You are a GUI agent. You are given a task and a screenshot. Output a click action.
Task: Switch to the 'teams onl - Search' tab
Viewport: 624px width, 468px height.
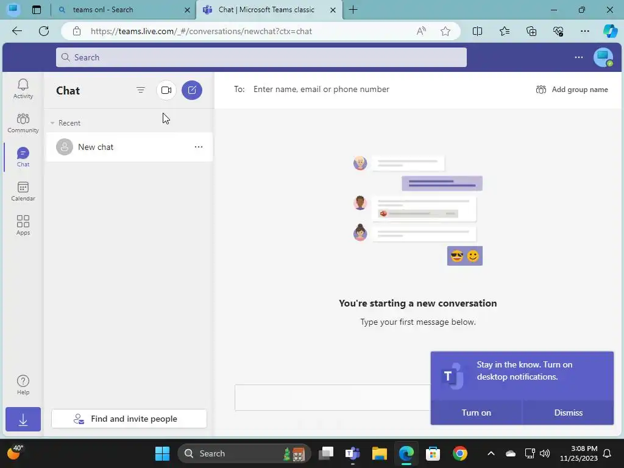[123, 10]
